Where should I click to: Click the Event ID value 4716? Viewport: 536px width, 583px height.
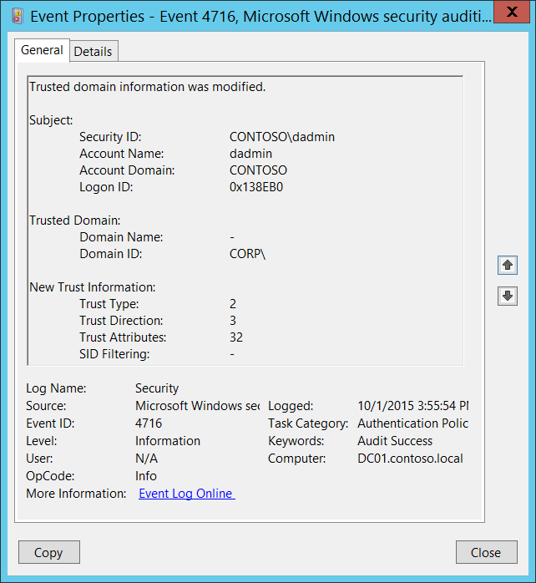pos(149,423)
